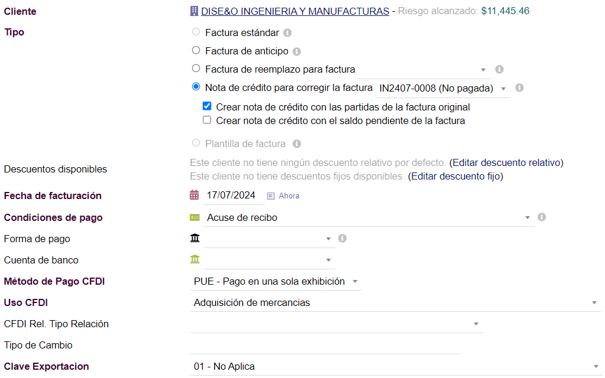The image size is (605, 378).
Task: Expand the Clave Exportacion dropdown
Action: (395, 366)
